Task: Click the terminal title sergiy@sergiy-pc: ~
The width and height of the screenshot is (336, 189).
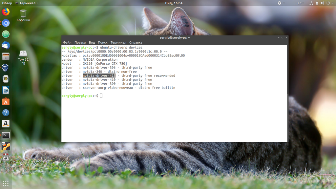Action: pos(175,37)
